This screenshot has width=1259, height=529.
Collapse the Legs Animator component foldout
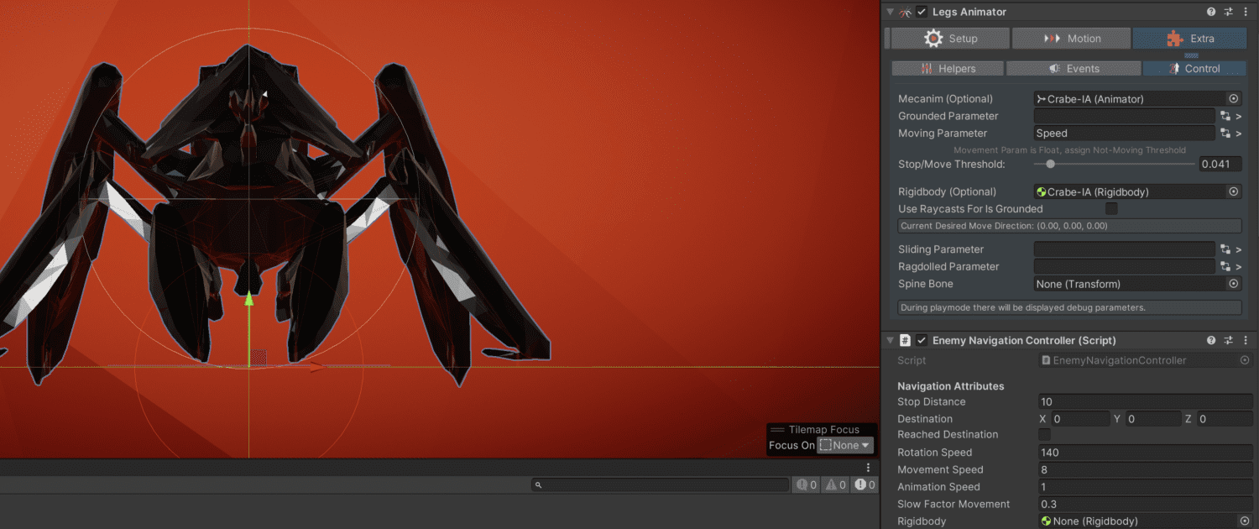click(x=891, y=12)
